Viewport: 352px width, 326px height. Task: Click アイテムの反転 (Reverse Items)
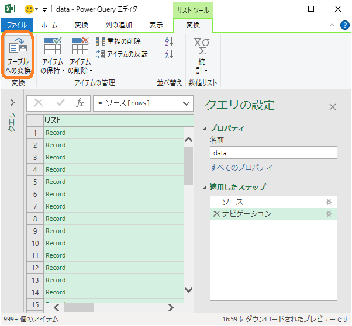pos(122,54)
